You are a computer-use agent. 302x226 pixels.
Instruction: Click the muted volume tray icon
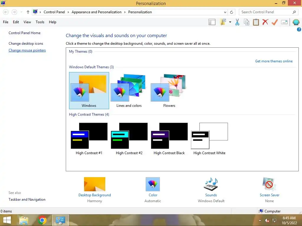pyautogui.click(x=267, y=220)
